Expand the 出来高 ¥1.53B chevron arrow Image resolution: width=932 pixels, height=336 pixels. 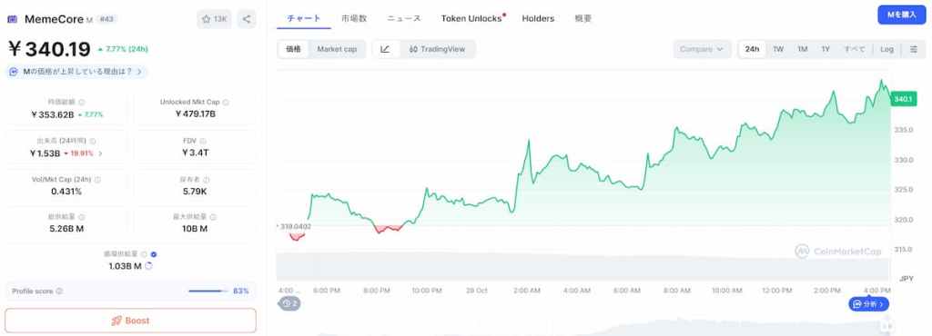pos(100,153)
